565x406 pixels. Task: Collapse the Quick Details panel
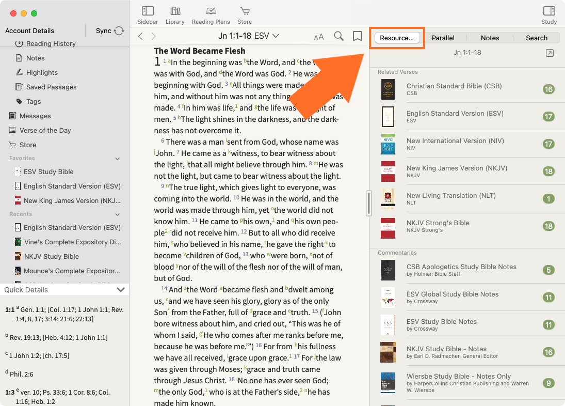pos(121,290)
